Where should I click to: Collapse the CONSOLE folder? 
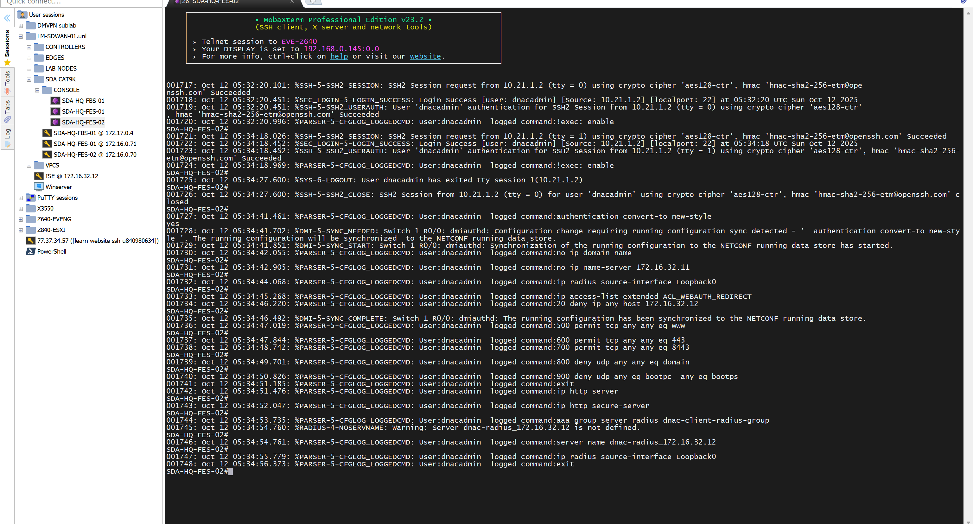[37, 90]
